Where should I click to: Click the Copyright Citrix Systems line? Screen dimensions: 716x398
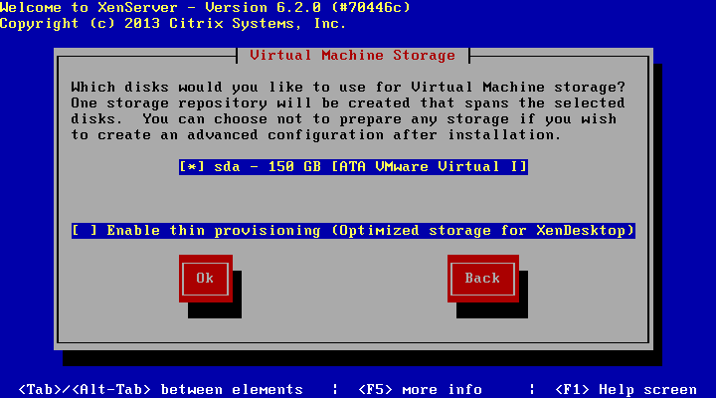click(x=173, y=23)
